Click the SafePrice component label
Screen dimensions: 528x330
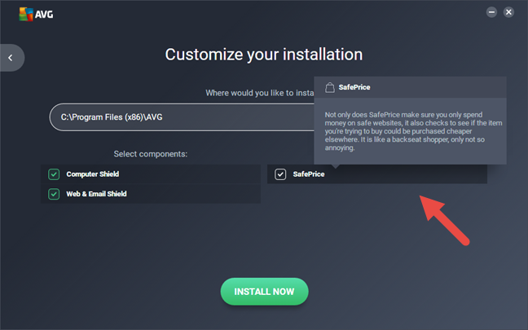point(309,174)
